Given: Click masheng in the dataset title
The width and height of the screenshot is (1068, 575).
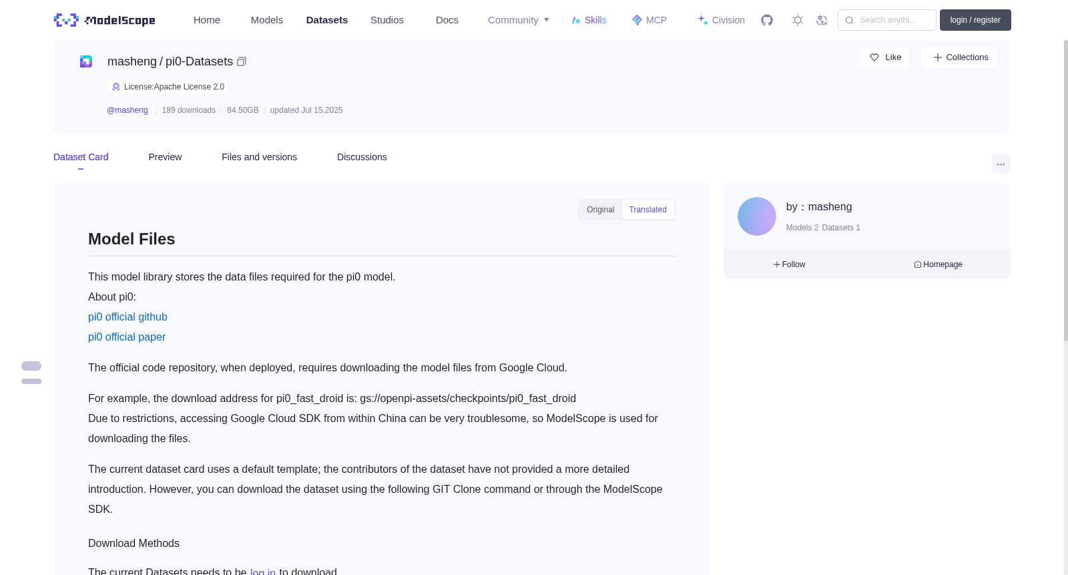Looking at the screenshot, I should (132, 61).
